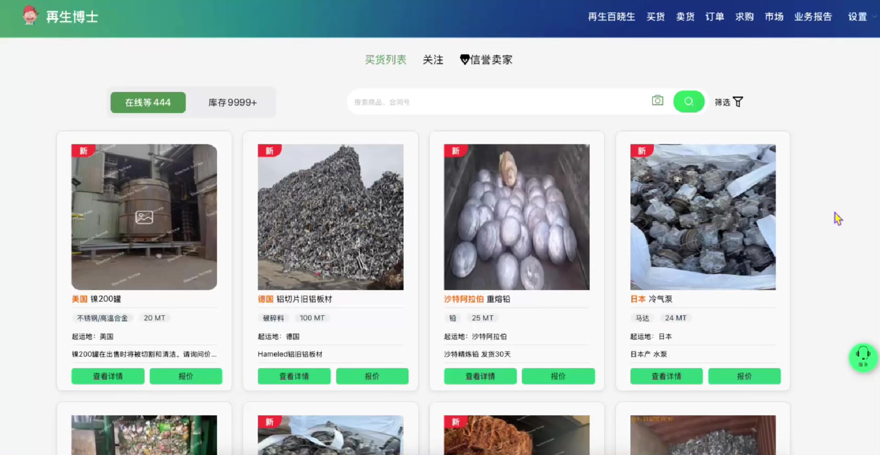880x455 pixels.
Task: Click 报价 on the 重熔铅 card
Action: click(558, 376)
